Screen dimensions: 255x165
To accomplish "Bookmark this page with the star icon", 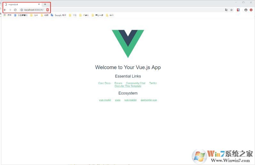I will point(231,10).
